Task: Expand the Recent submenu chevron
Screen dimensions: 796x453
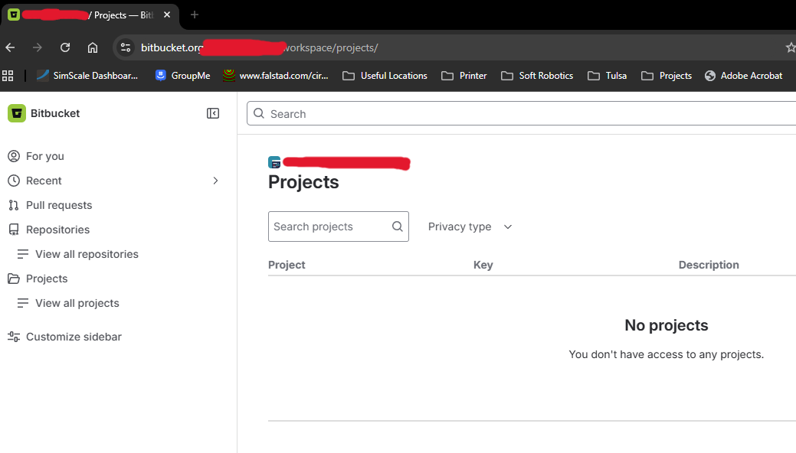Action: (x=215, y=181)
